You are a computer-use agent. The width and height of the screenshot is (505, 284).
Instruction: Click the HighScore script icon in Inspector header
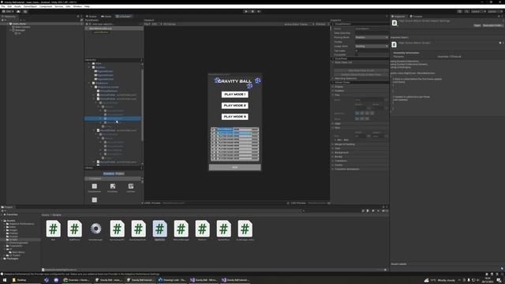click(395, 23)
